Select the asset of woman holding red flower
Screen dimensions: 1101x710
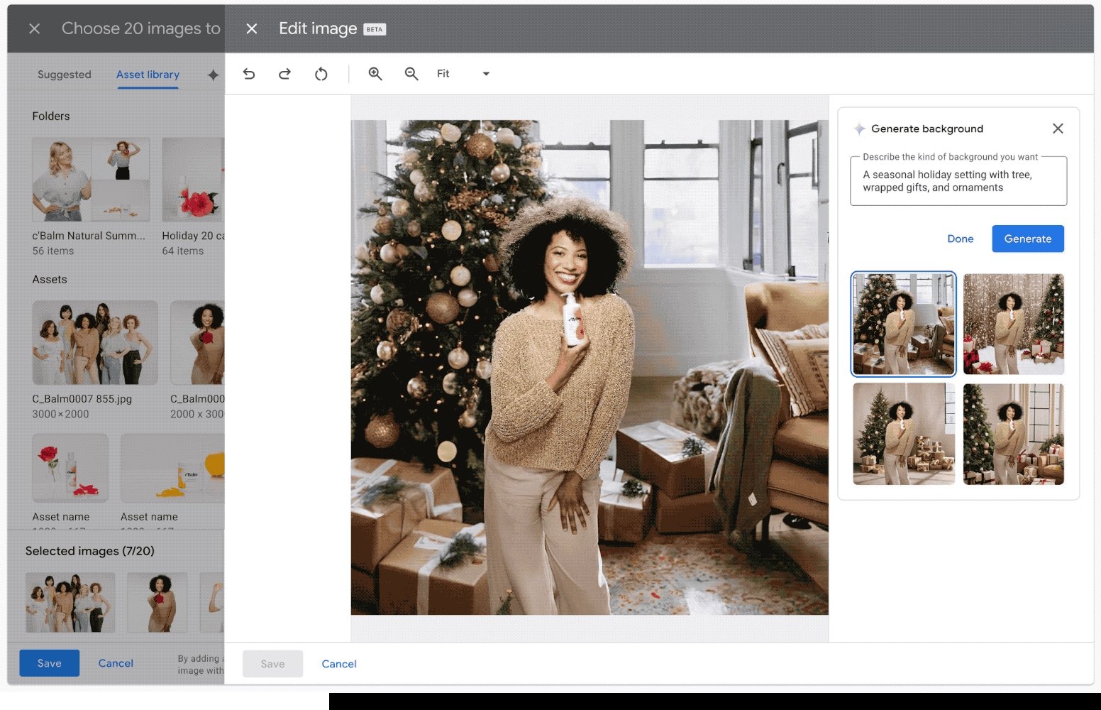click(198, 342)
